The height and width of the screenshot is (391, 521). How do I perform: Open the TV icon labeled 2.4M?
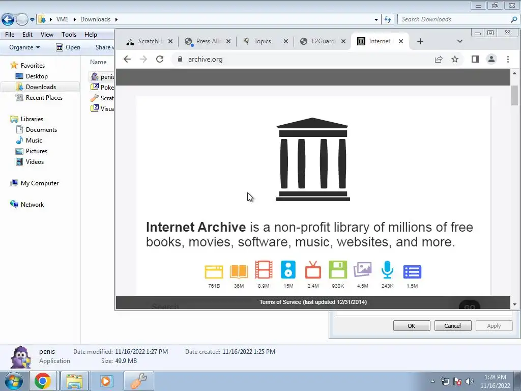click(313, 270)
